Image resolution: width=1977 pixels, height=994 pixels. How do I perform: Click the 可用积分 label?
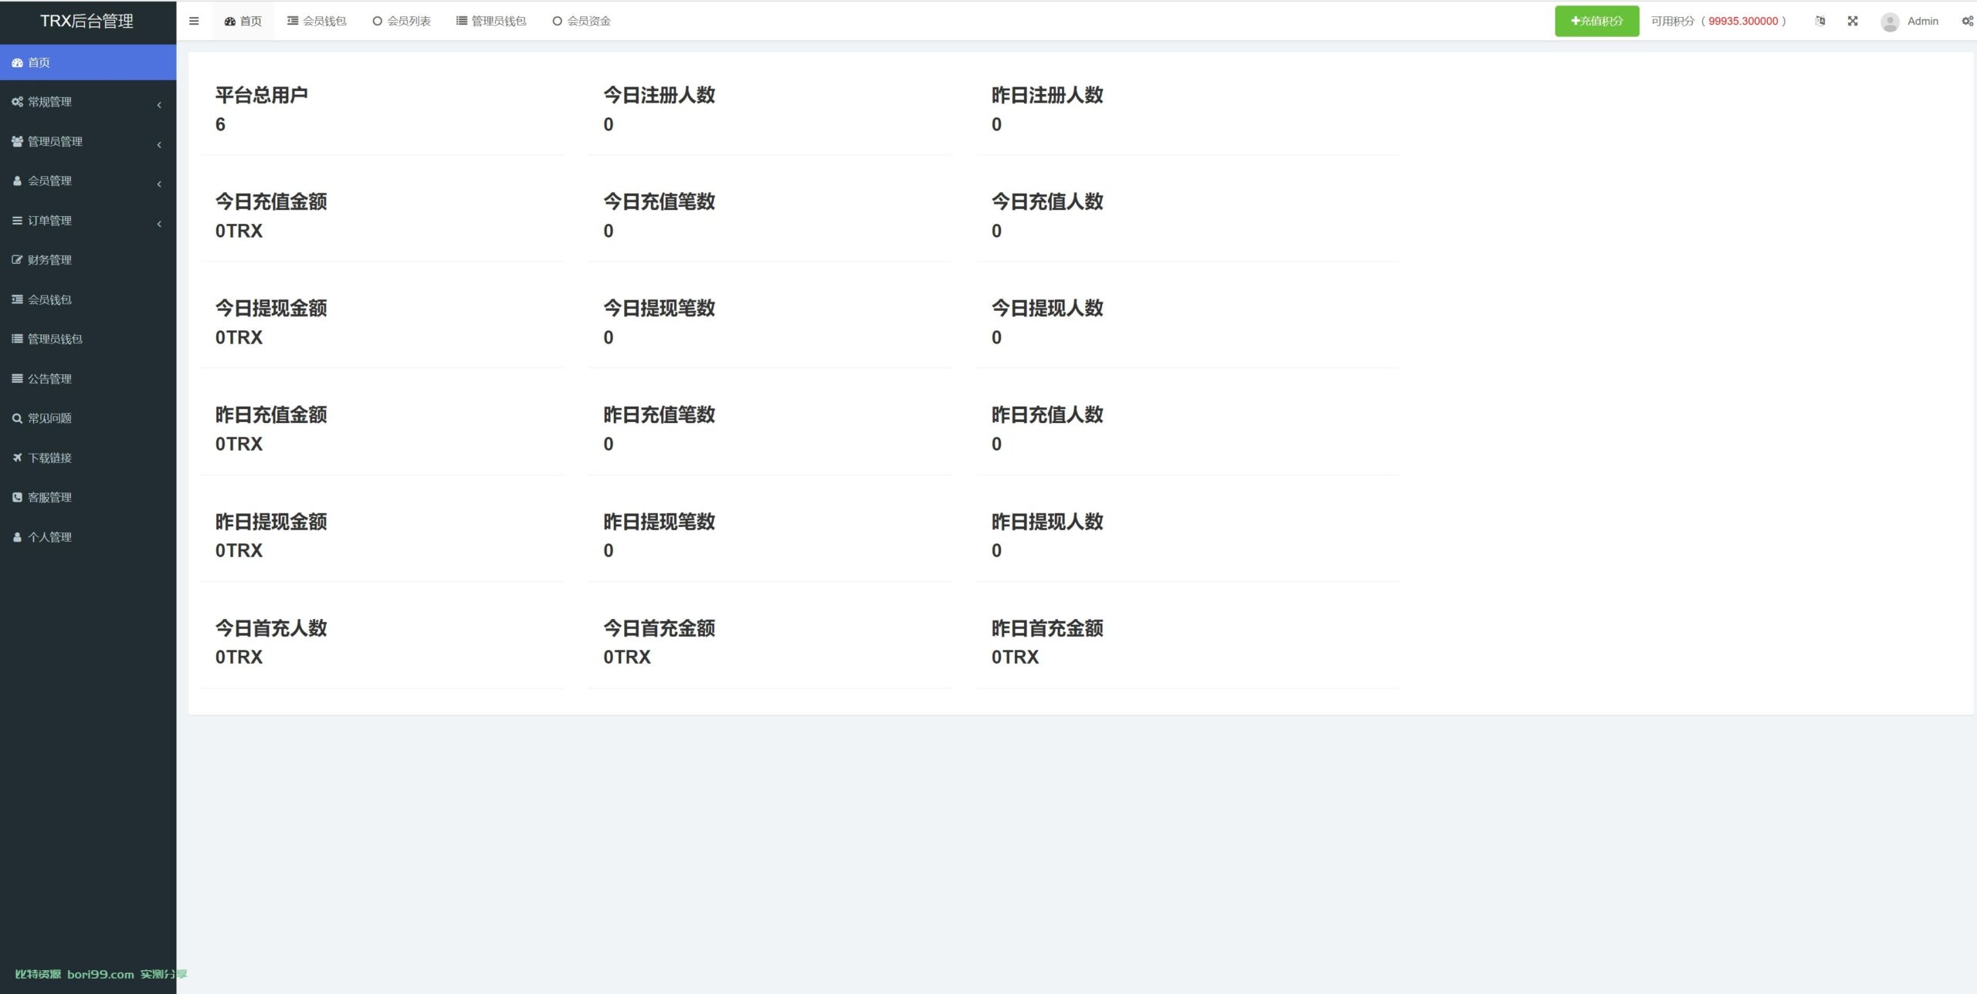tap(1673, 21)
